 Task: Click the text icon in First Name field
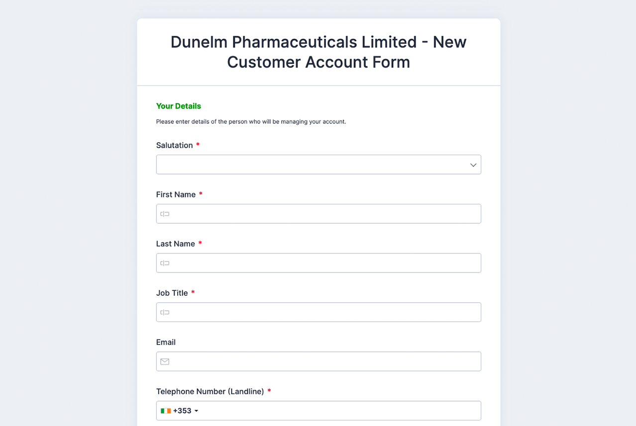tap(165, 214)
